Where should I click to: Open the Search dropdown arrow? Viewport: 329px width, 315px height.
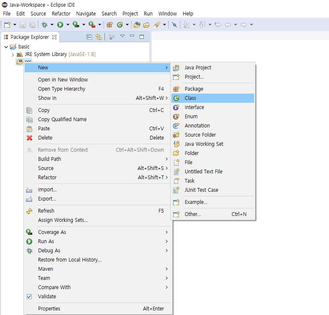point(165,25)
